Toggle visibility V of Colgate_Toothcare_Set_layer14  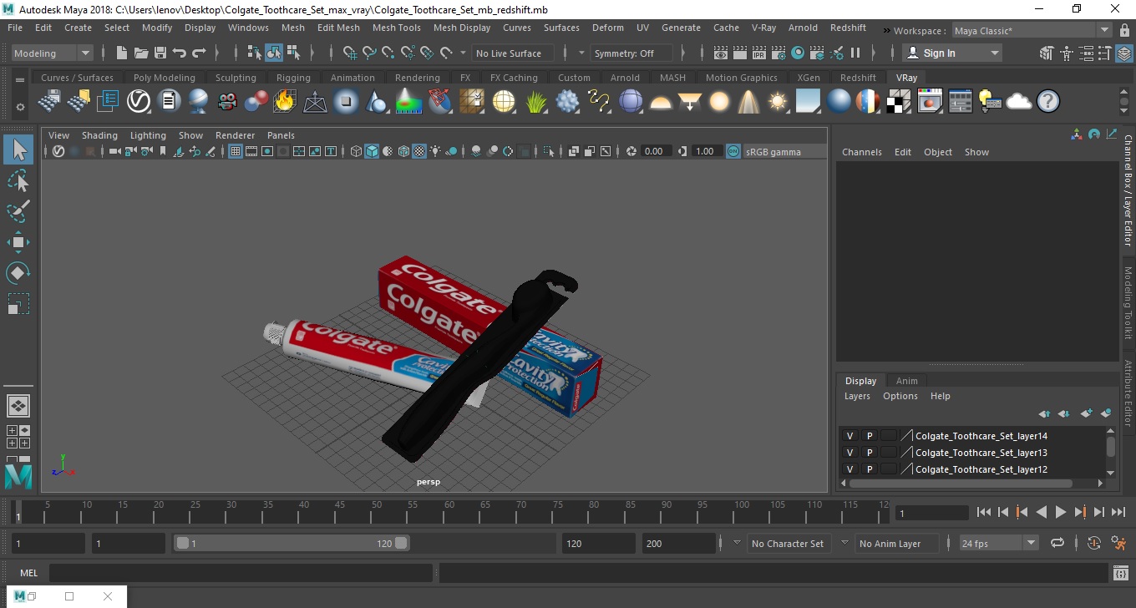pyautogui.click(x=849, y=436)
